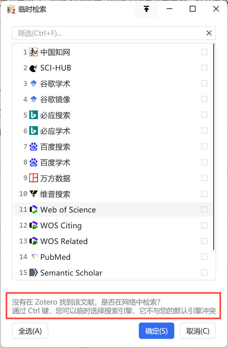The height and width of the screenshot is (348, 228).
Task: Click the 全选(A) select all button
Action: point(30,331)
